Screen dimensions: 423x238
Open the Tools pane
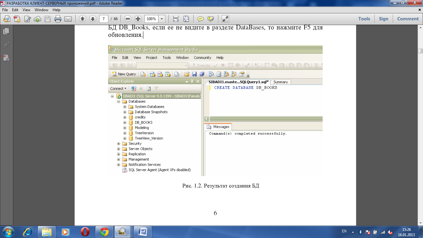pos(364,19)
